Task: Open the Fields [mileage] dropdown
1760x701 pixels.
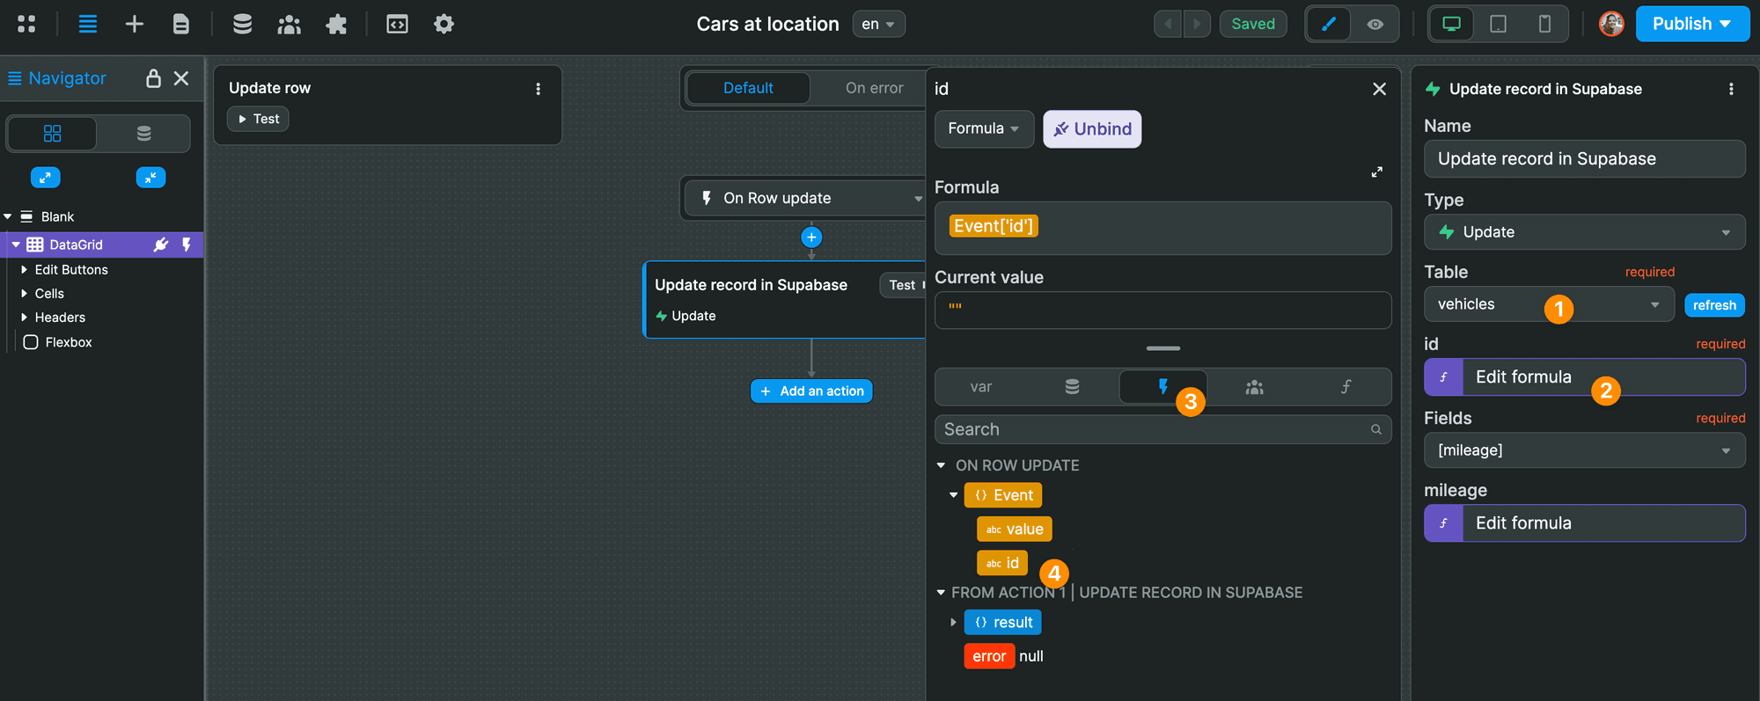Action: pyautogui.click(x=1584, y=450)
